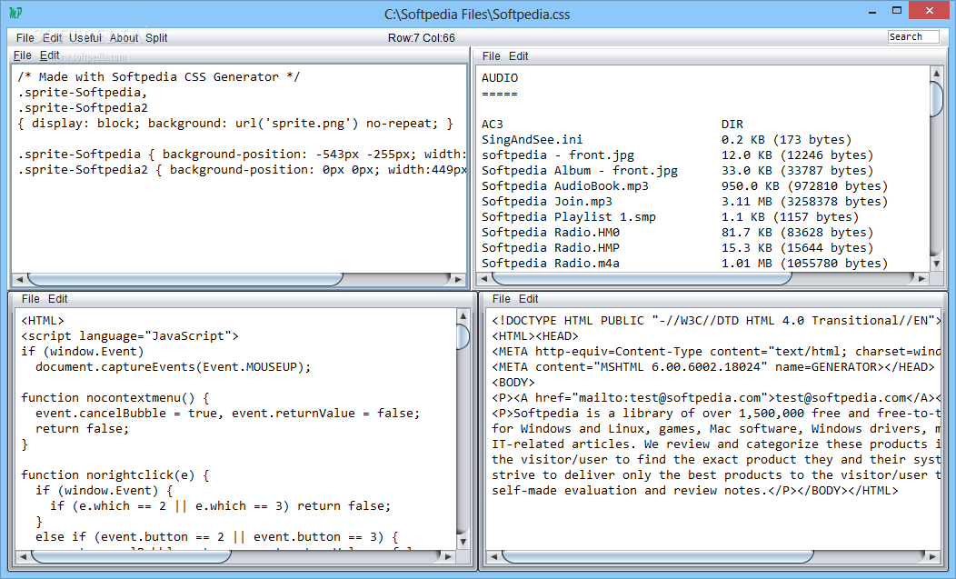Click the Row:7 Col:66 position indicator

(x=422, y=38)
